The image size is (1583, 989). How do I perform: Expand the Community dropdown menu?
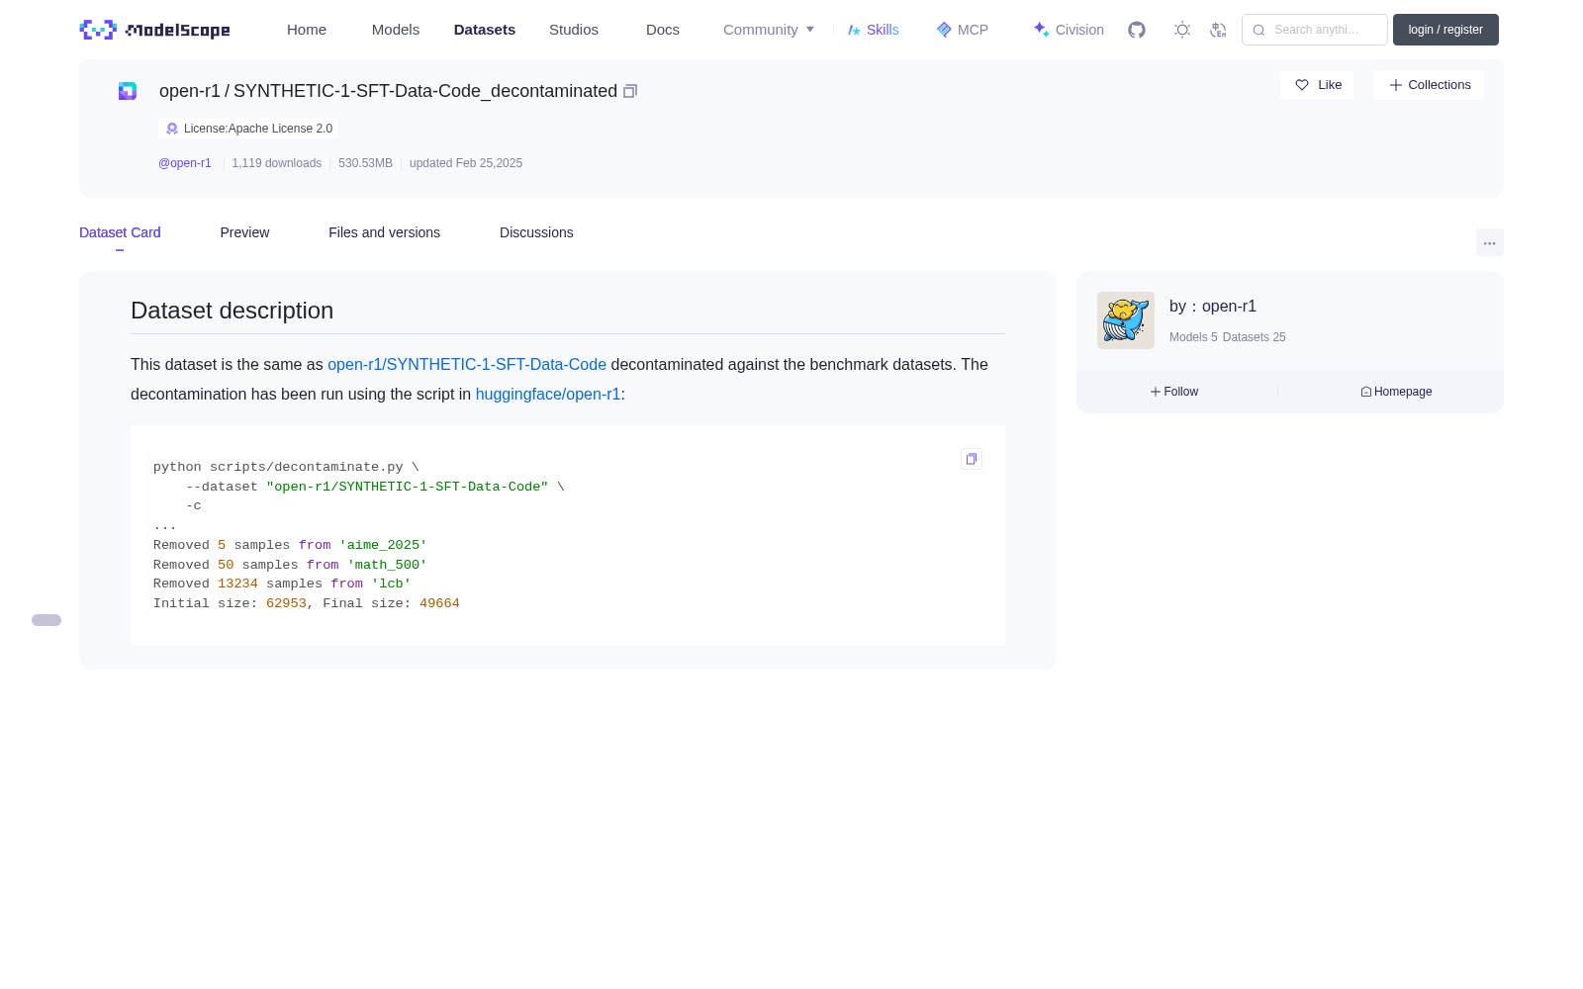[x=769, y=30]
